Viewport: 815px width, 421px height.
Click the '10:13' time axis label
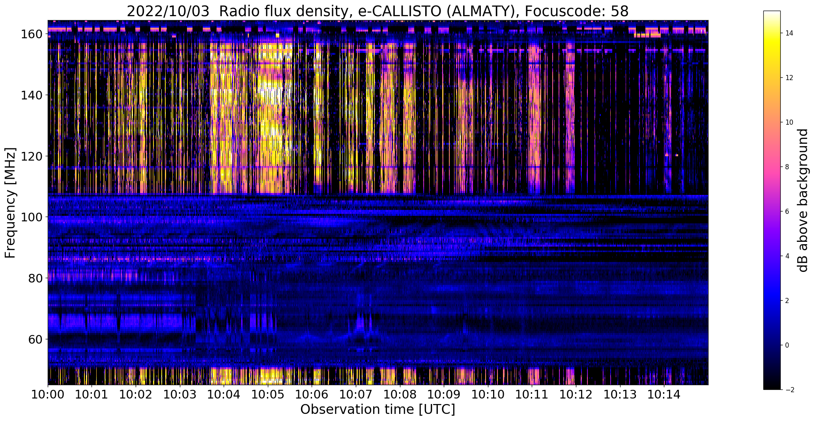[x=620, y=394]
